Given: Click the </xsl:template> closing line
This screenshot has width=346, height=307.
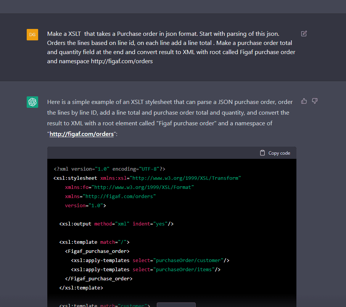Looking at the screenshot, I should pyautogui.click(x=81, y=288).
